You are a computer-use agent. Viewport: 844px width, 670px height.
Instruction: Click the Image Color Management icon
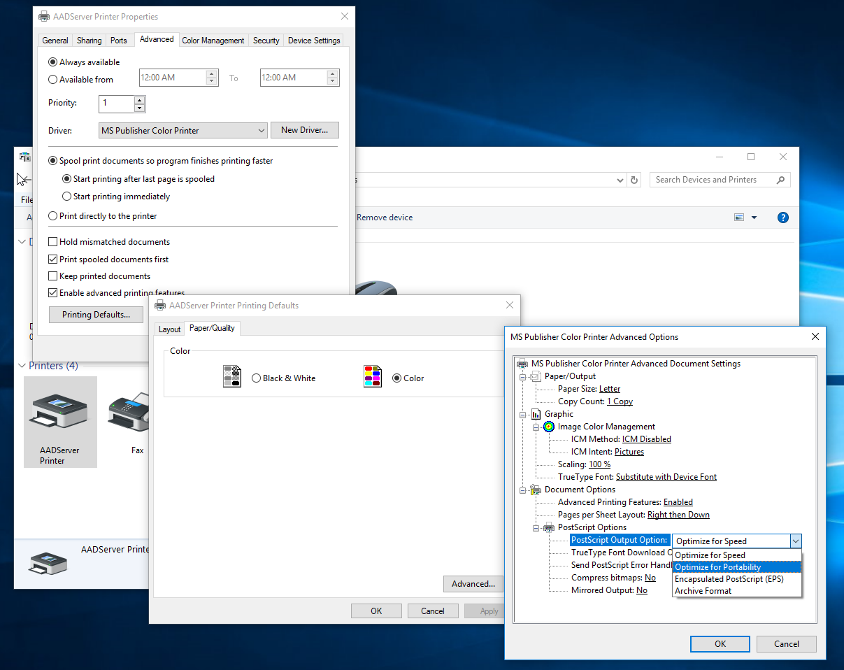(x=549, y=427)
